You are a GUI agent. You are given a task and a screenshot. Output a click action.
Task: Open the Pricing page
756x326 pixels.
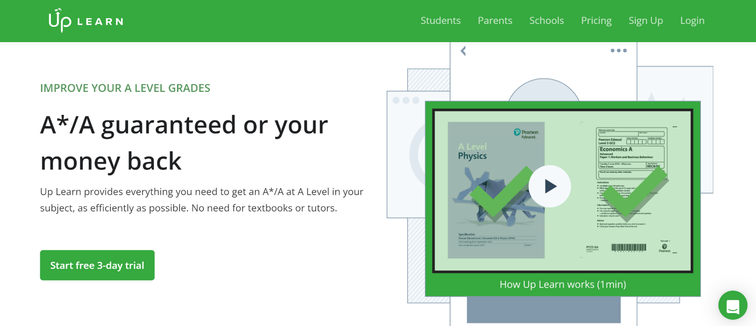click(596, 21)
